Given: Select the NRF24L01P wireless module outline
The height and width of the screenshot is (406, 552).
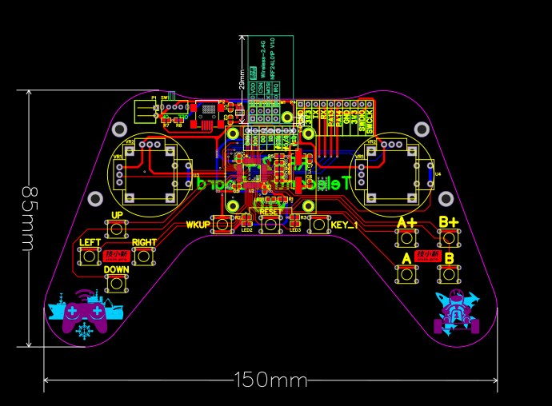Looking at the screenshot, I should [x=270, y=79].
